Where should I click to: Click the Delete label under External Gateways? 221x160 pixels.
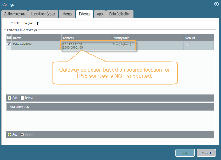pyautogui.click(x=29, y=98)
